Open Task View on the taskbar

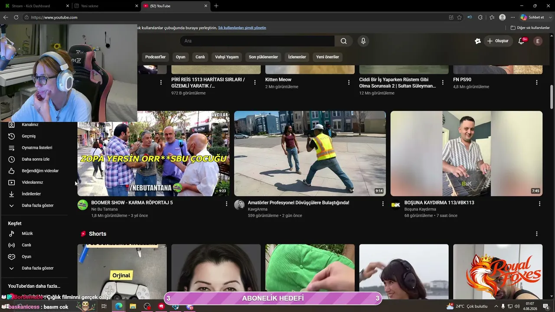pyautogui.click(x=104, y=306)
